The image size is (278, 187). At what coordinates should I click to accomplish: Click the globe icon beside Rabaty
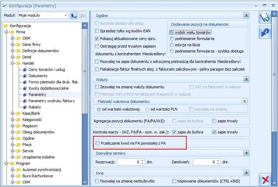tap(25, 107)
